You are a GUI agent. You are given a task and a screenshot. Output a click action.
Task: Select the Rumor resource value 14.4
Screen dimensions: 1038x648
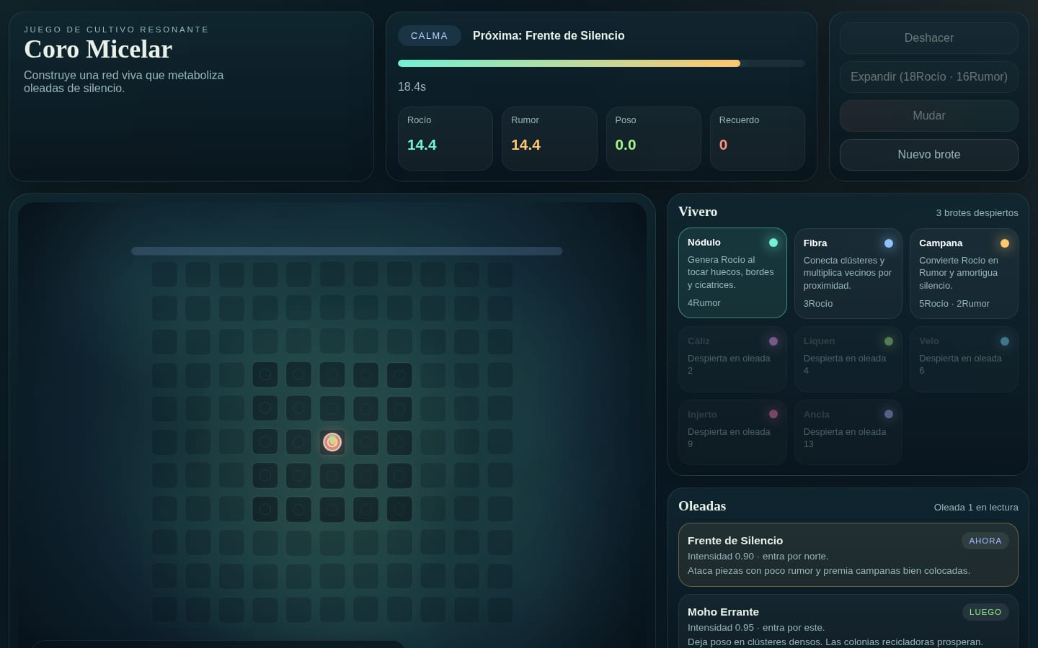[x=525, y=145]
